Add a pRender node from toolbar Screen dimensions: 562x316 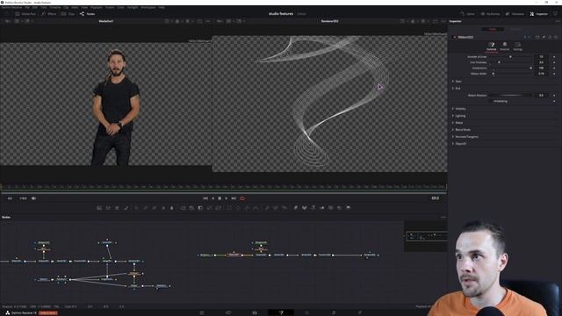[x=285, y=208]
